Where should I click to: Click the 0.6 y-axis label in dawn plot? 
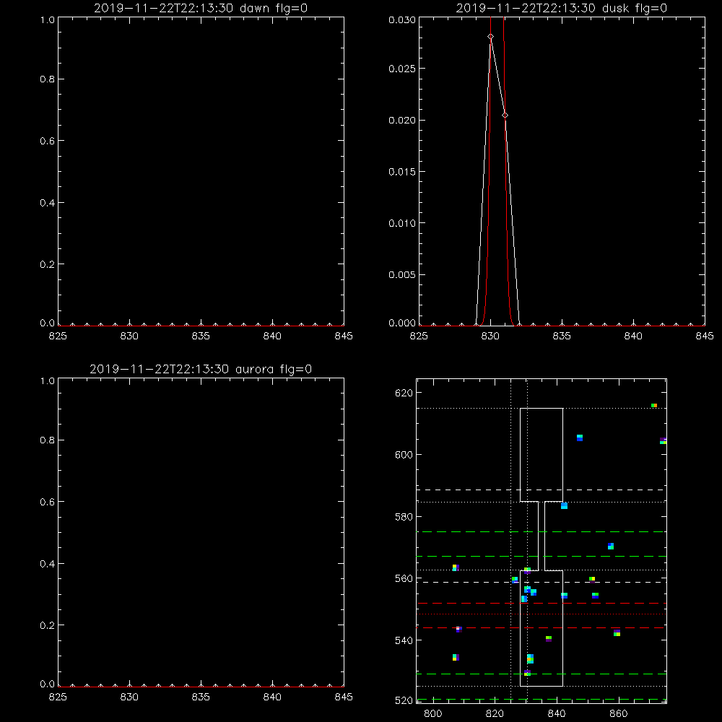click(x=48, y=141)
